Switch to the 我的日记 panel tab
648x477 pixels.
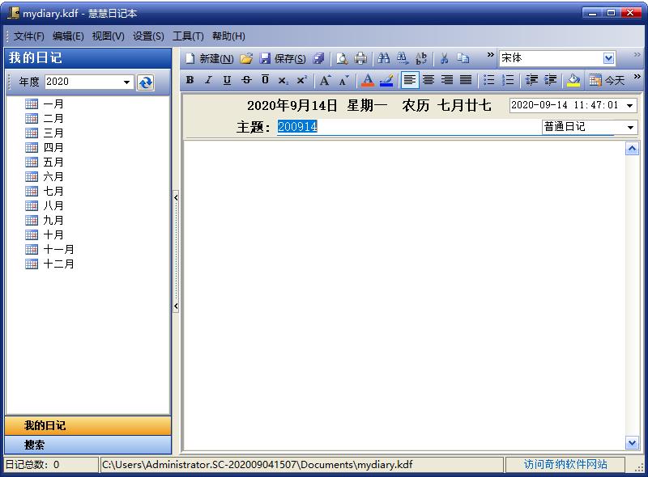[x=87, y=425]
